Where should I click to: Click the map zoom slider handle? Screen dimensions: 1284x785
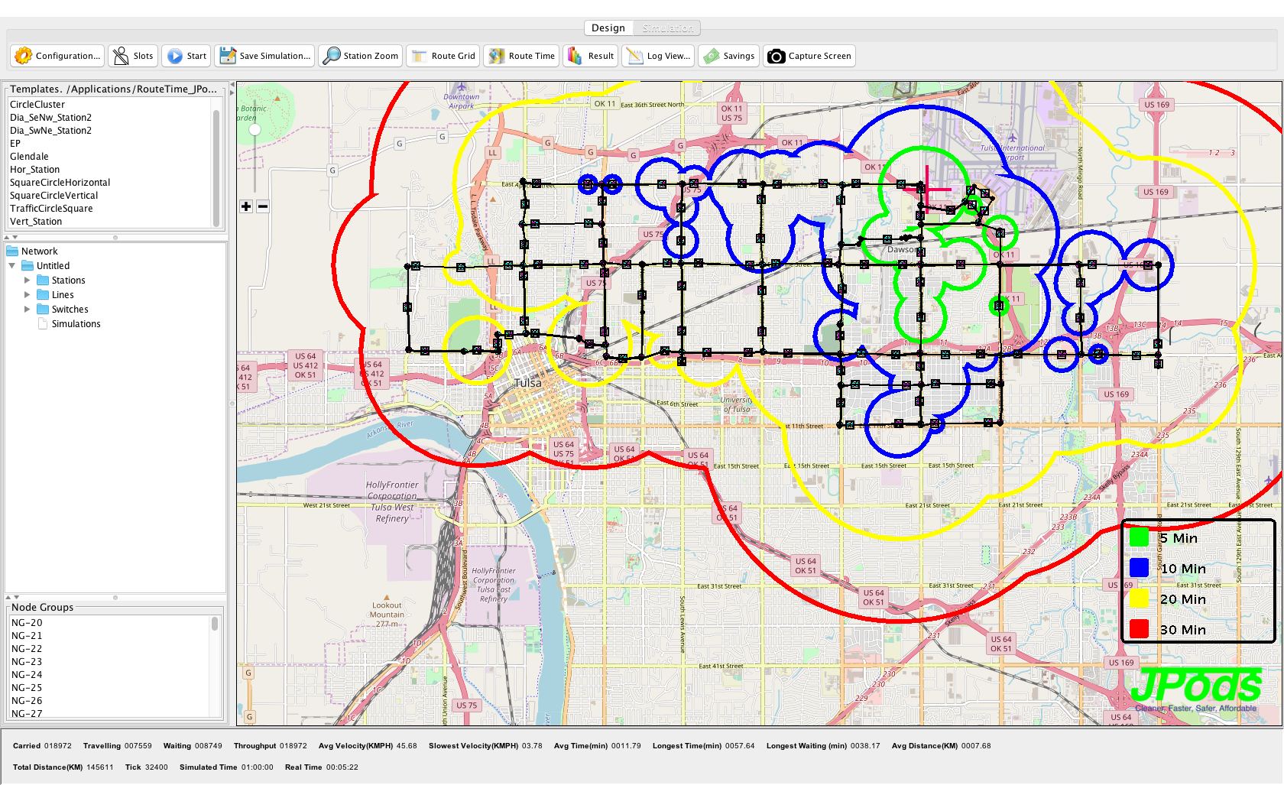point(255,130)
